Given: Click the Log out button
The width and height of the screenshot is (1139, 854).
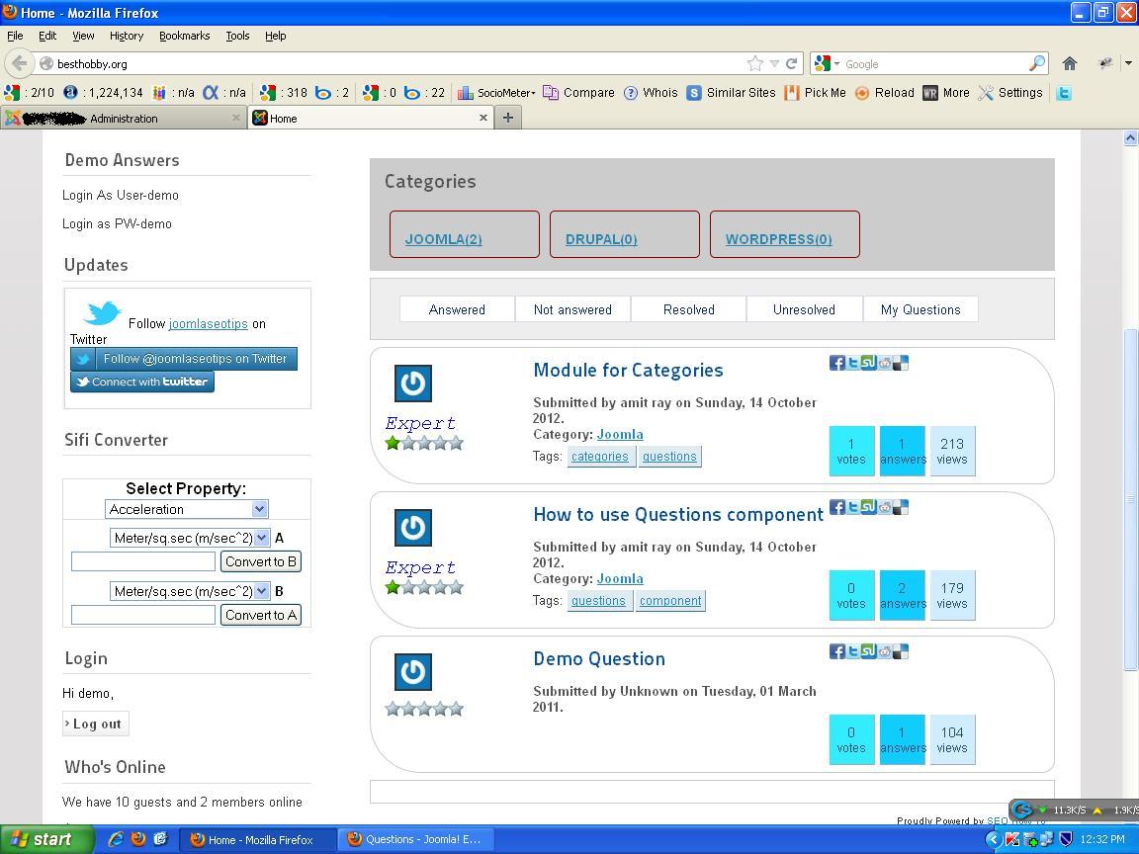Looking at the screenshot, I should (96, 724).
